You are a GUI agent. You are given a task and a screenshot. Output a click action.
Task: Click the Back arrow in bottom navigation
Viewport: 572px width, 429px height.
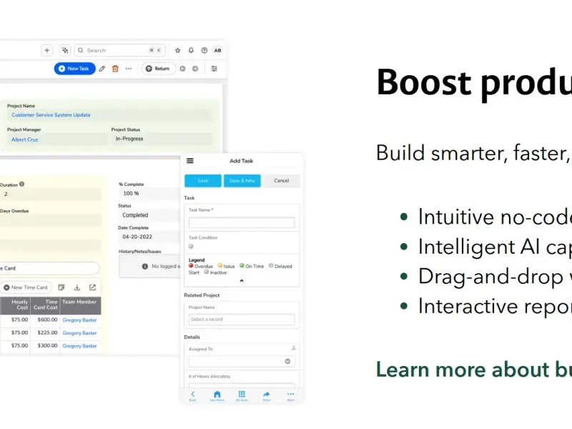point(192,396)
